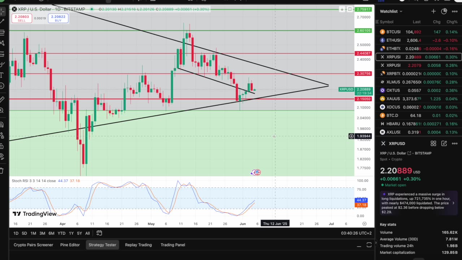Select the ruler measure tool
This screenshot has width=462, height=260.
tap(2, 99)
